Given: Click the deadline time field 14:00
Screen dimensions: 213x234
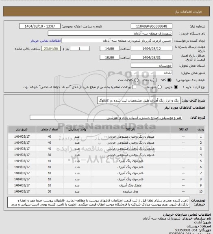Looking at the screenshot, I should (x=109, y=49).
